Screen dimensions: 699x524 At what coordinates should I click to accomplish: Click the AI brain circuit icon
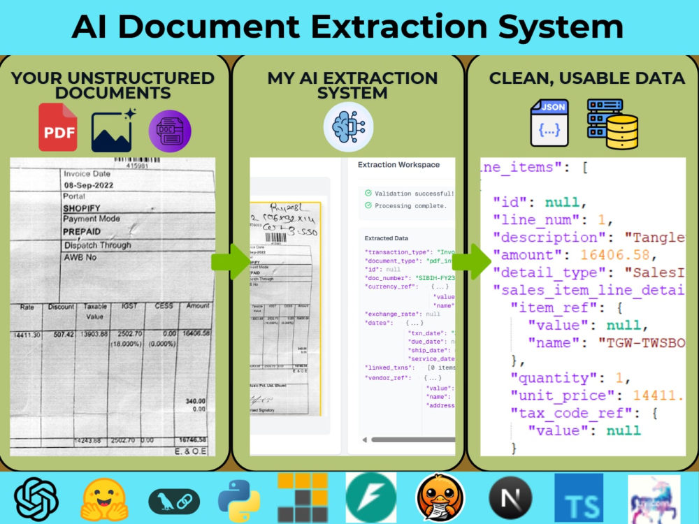[x=349, y=127]
